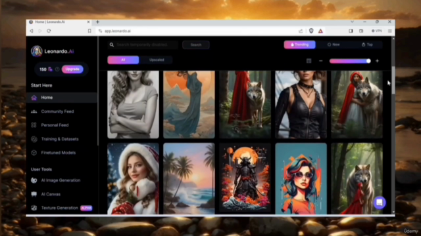The image size is (421, 236).
Task: Click the Community Feed people icon
Action: (x=34, y=111)
